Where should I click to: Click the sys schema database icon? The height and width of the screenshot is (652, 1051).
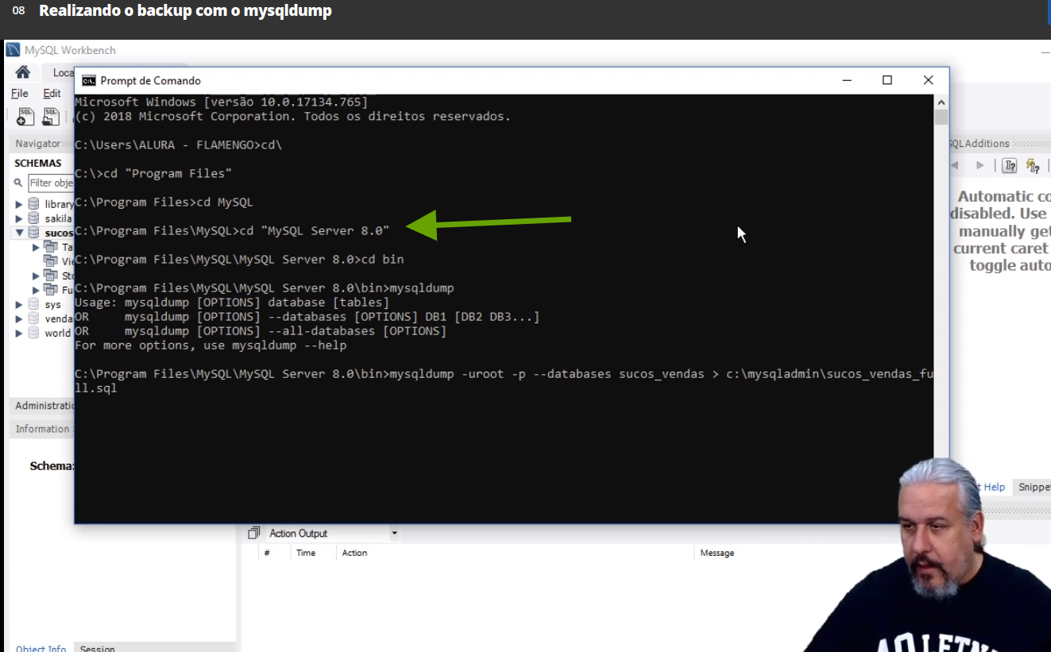(x=33, y=304)
